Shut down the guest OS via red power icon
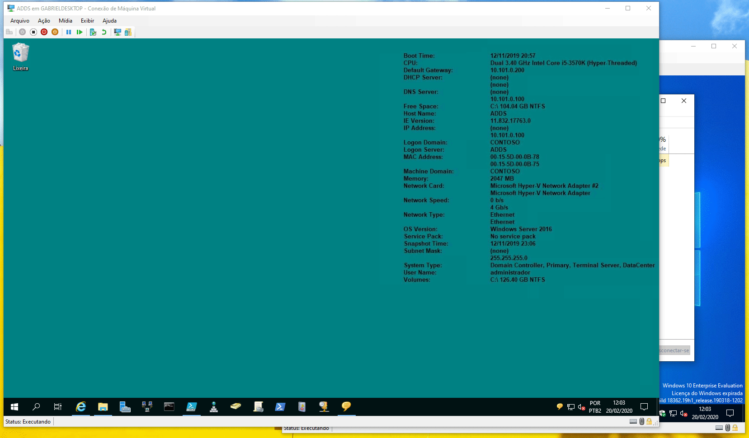 point(43,32)
